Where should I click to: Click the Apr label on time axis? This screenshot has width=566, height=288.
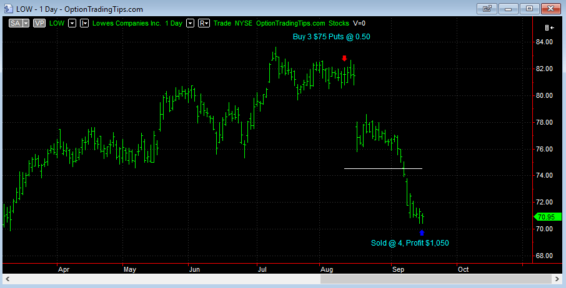click(64, 269)
